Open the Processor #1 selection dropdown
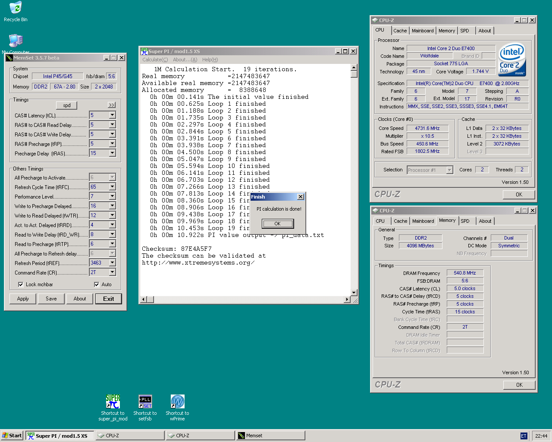This screenshot has width=552, height=442. point(449,170)
